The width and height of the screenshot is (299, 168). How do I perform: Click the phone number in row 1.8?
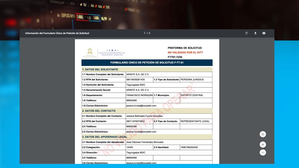point(131,100)
